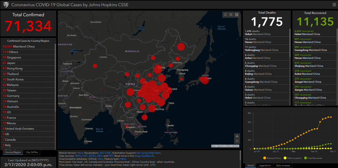Select the Logarithmic chart tab
This screenshot has width=338, height=168.
265,165
